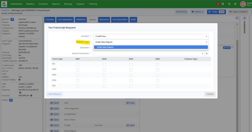Click the Send Request button

coord(55,94)
